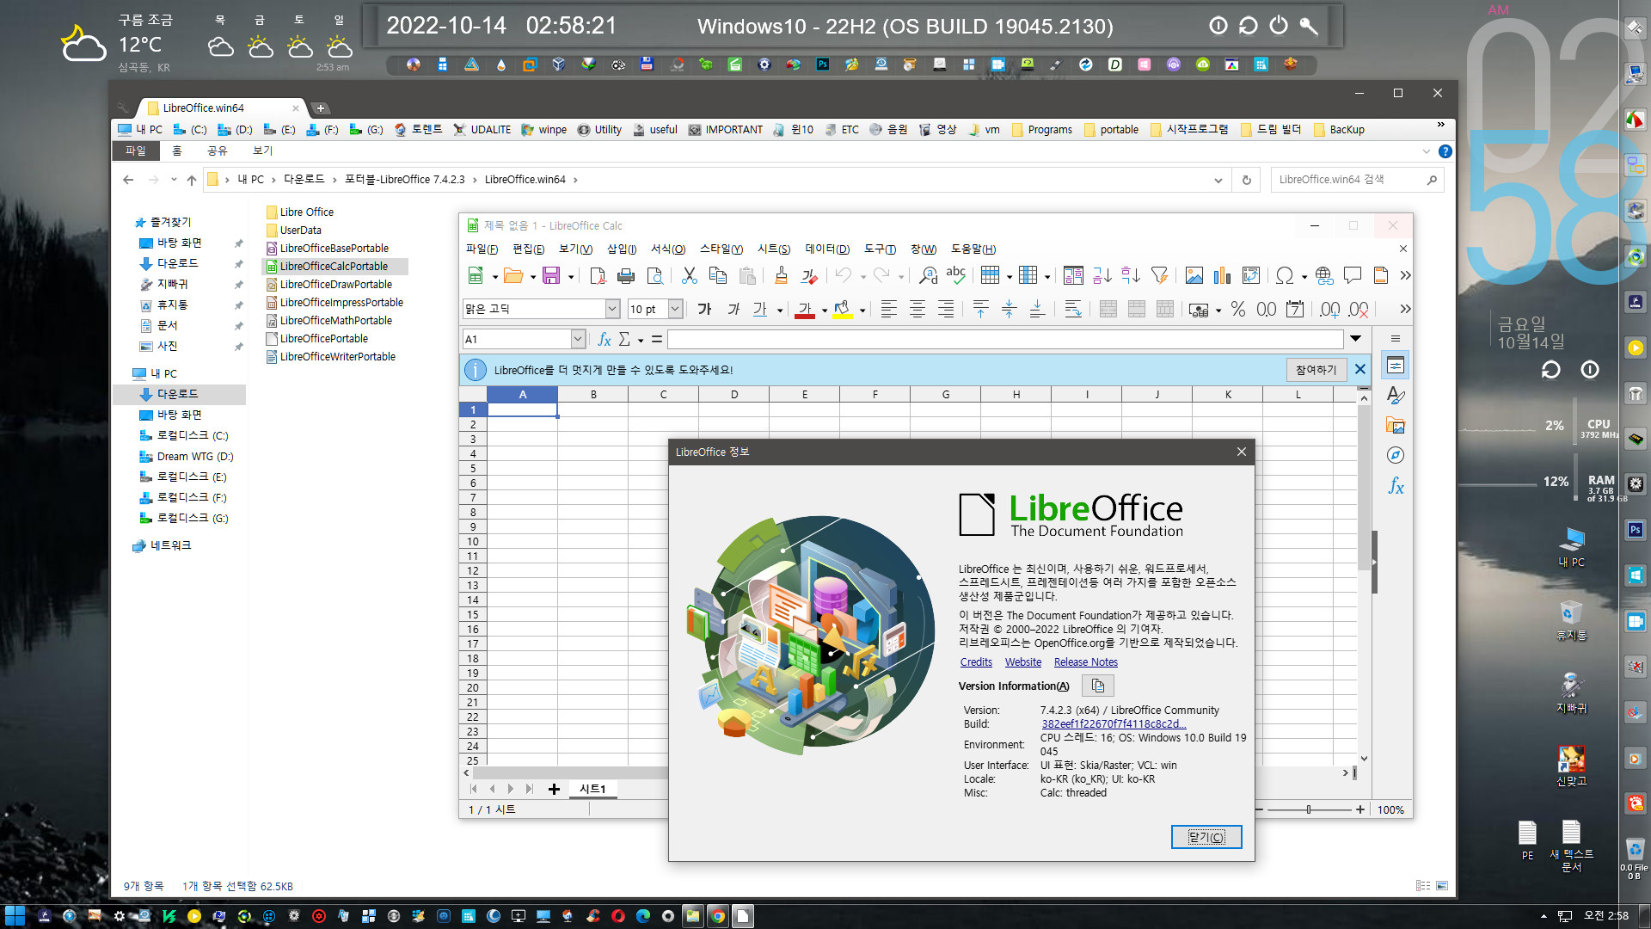This screenshot has width=1651, height=929.
Task: Toggle Align Left in Calc
Action: tap(889, 309)
